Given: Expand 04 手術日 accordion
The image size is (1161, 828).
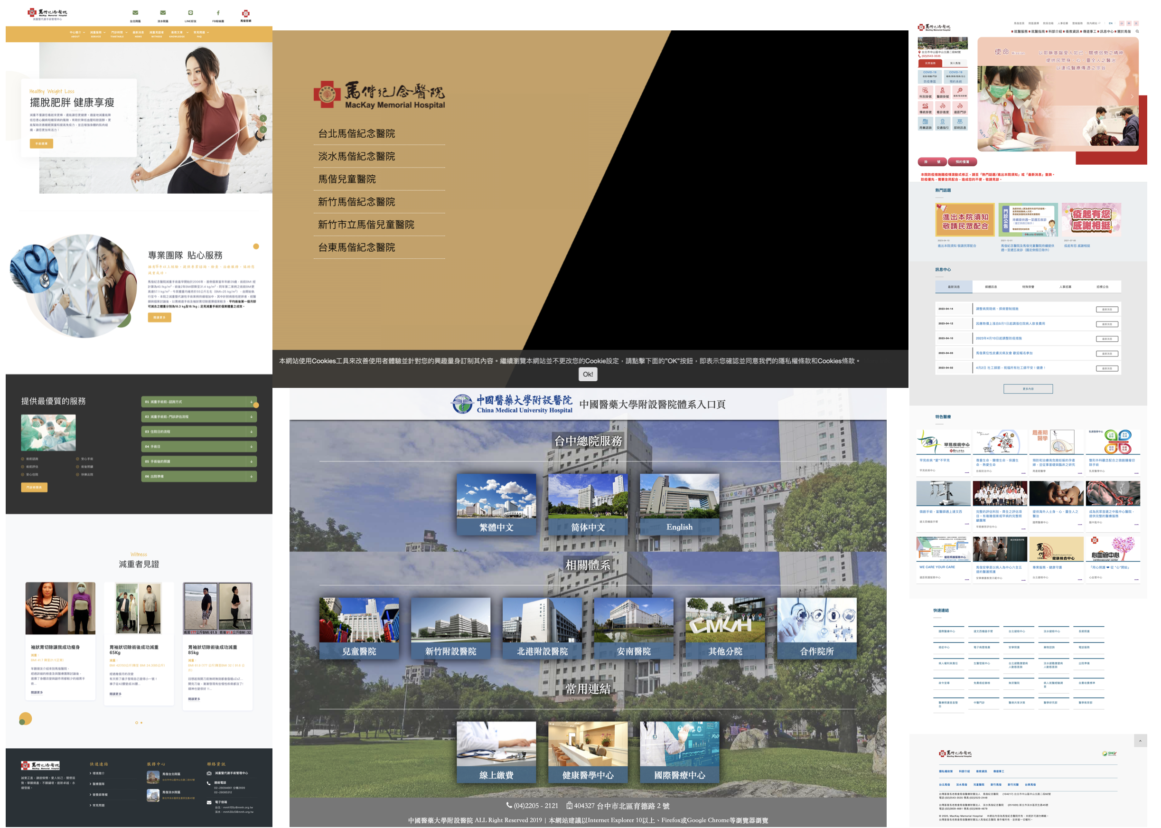Looking at the screenshot, I should coord(199,447).
